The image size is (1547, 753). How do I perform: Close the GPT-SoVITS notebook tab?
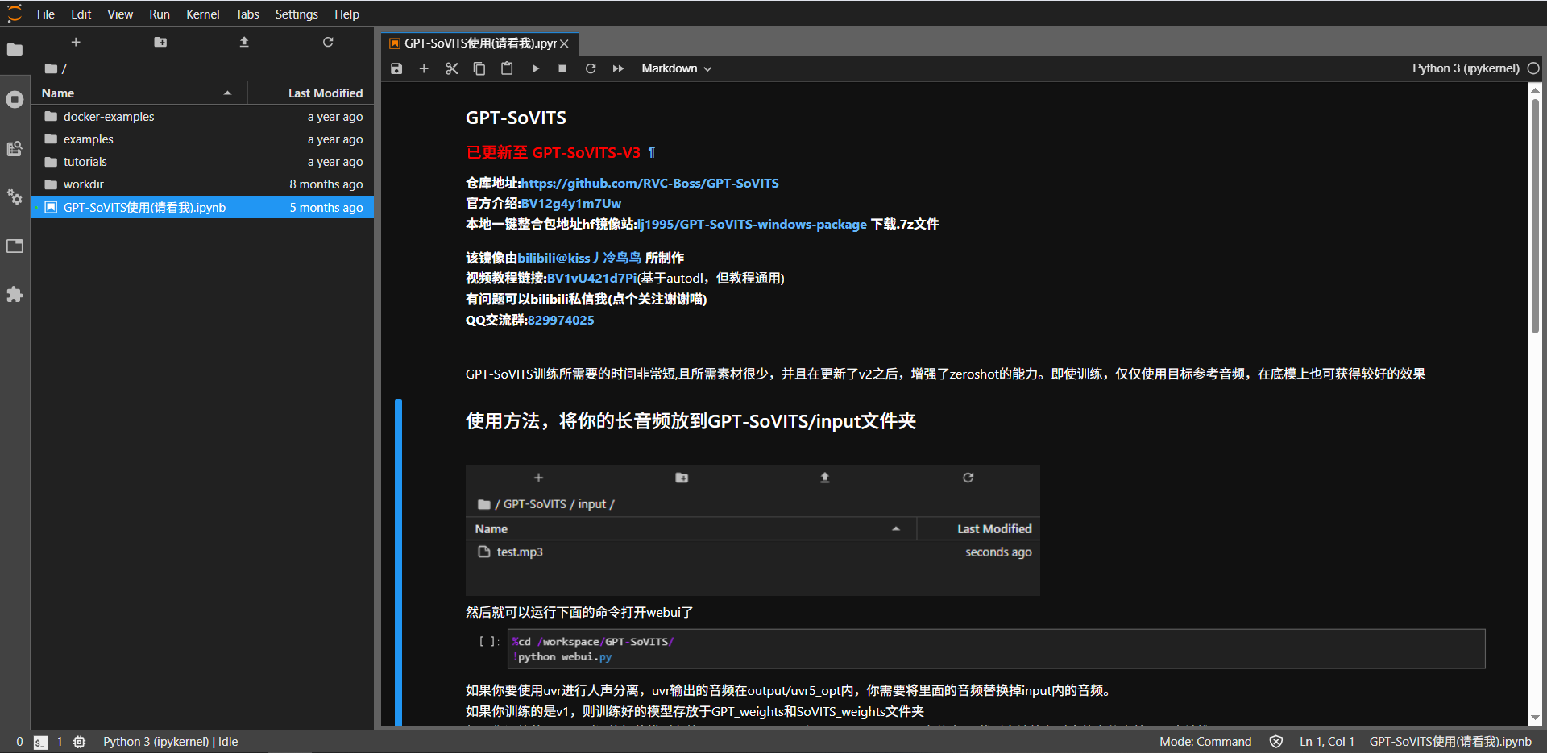coord(565,43)
